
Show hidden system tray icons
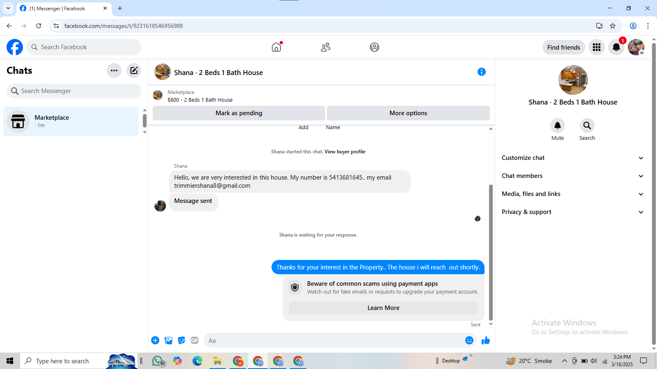[x=564, y=361]
